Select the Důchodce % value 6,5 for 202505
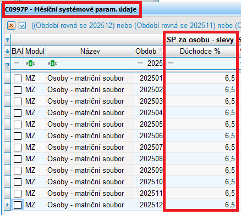Screen dimensions: 241x215 pyautogui.click(x=200, y=125)
